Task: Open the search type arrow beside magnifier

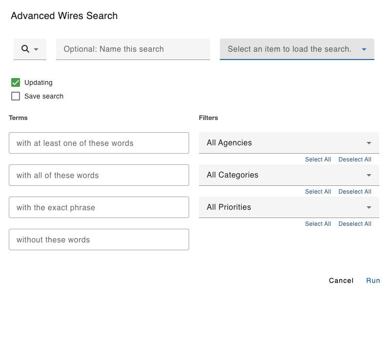Action: point(36,49)
